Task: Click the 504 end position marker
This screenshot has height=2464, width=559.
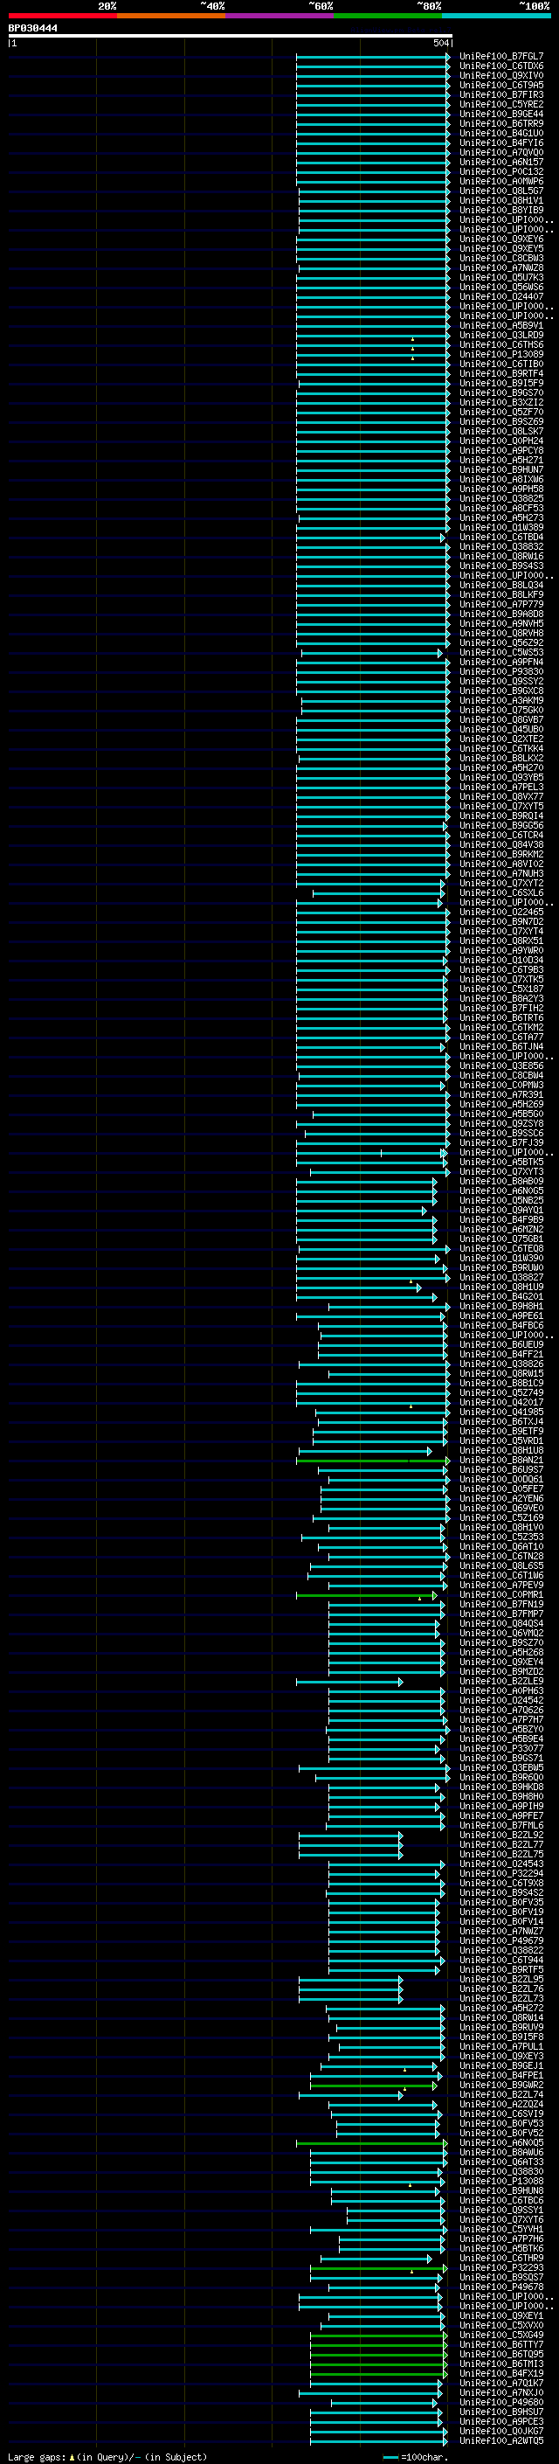Action: [x=441, y=43]
